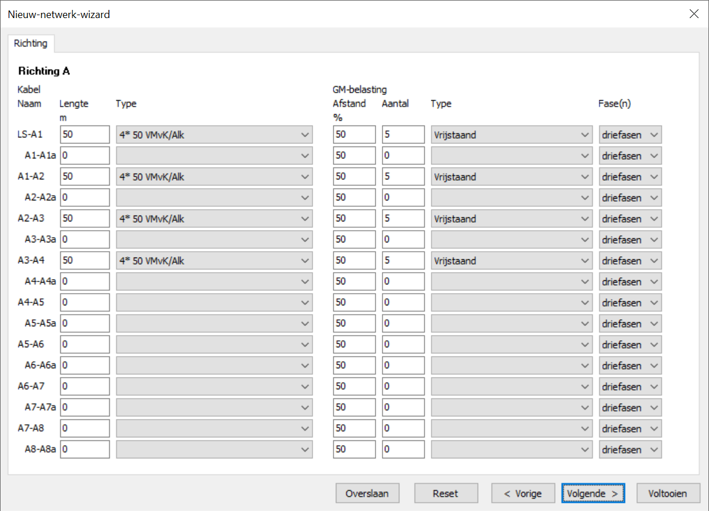Screen dimensions: 709x511
Task: Click the A5-A6 Lengte input field
Action: click(85, 345)
